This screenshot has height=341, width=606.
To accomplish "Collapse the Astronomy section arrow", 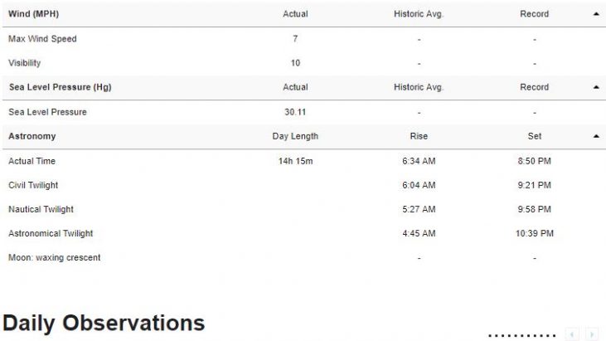I will coord(596,136).
